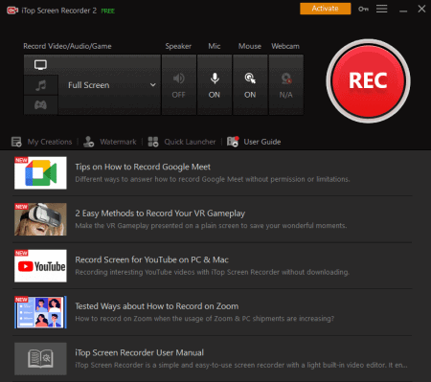The height and width of the screenshot is (382, 431).
Task: Click the orange Activate button
Action: click(x=325, y=9)
